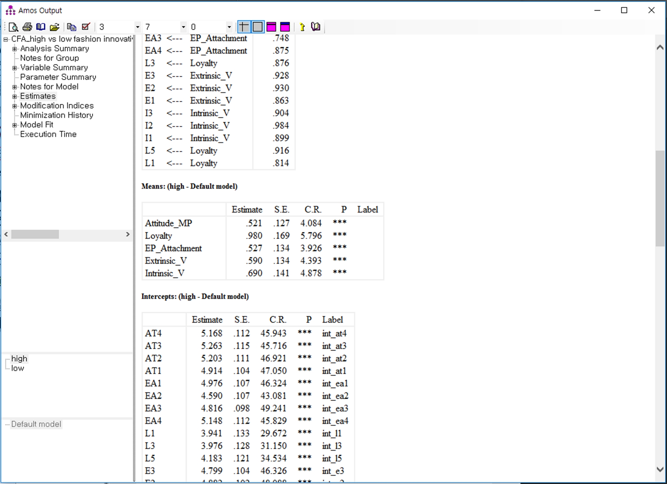667x484 pixels.
Task: Open Notes for Group output section
Action: click(49, 58)
